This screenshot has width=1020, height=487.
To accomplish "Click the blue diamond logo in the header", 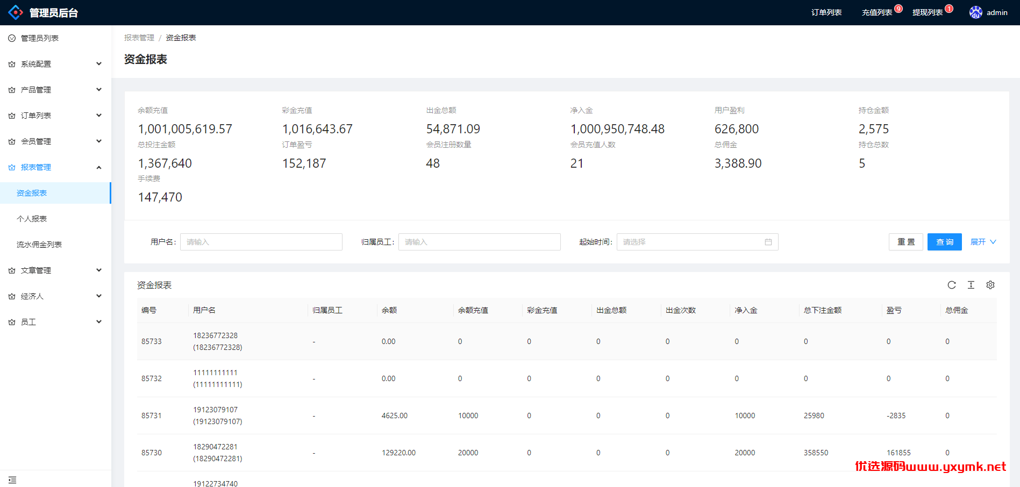I will [x=16, y=12].
